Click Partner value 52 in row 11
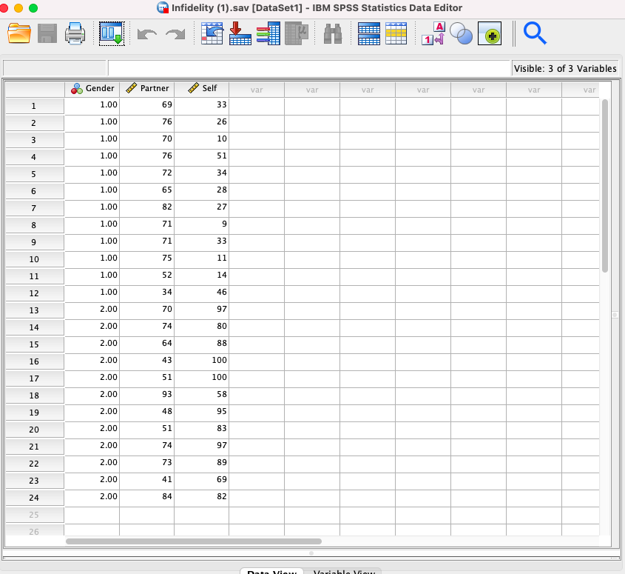Screen dimensions: 625x574 (x=147, y=275)
